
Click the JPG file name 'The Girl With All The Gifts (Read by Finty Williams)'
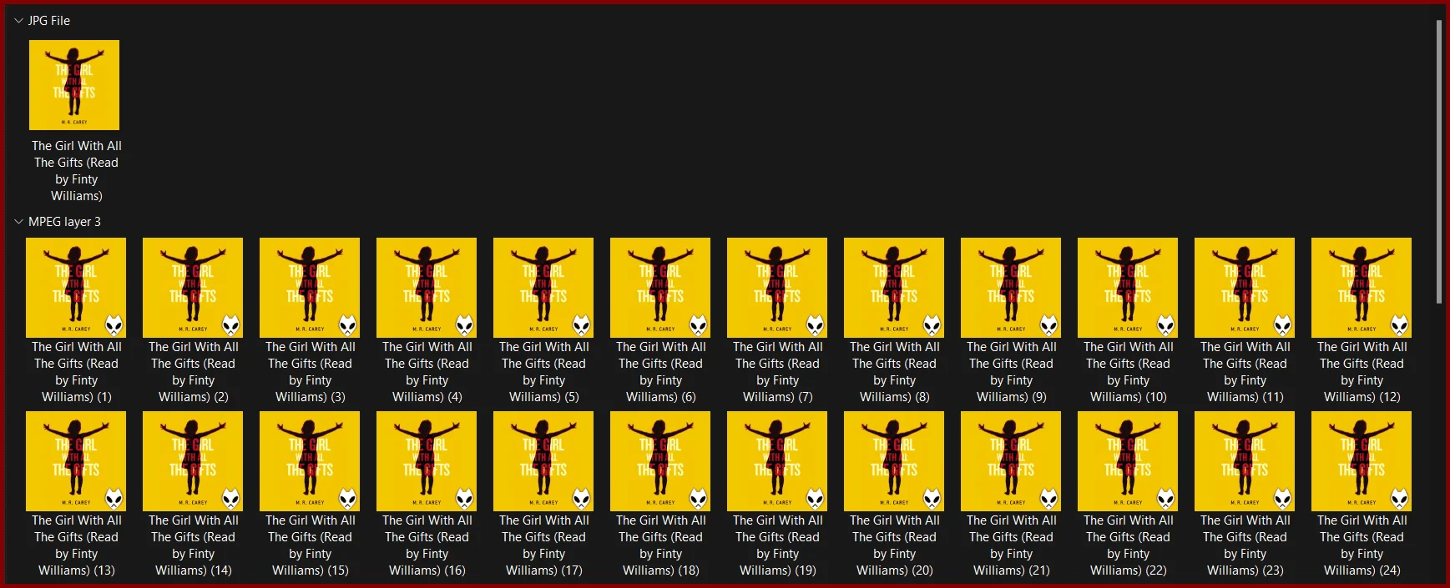coord(77,171)
